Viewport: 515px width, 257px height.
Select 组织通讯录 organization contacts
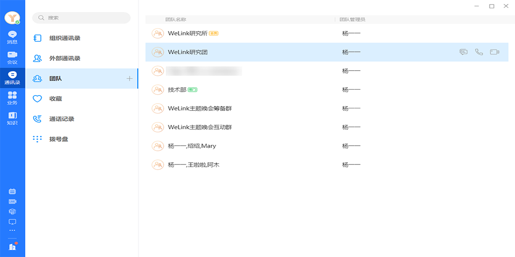(x=65, y=38)
